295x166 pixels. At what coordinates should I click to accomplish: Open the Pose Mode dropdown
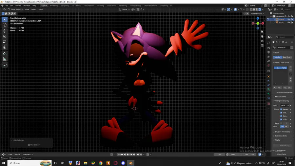click(15, 10)
